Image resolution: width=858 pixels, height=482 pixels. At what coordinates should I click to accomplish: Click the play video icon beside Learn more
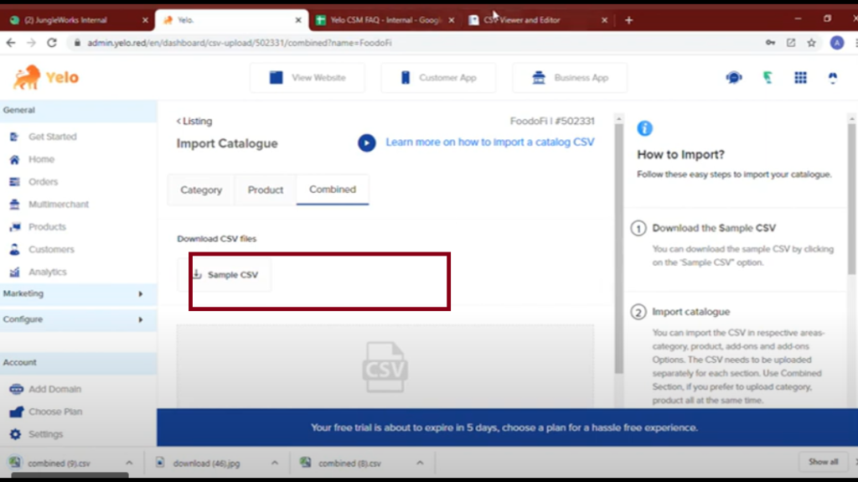click(366, 143)
